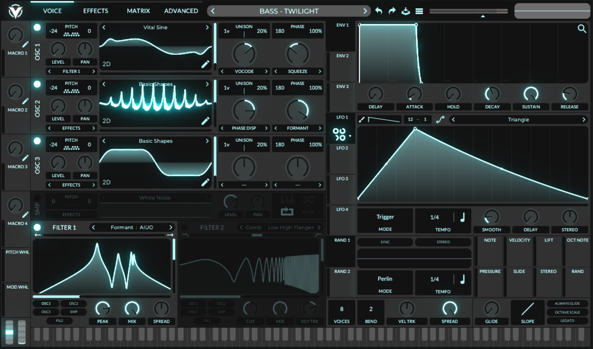Click the LFO smooth curve icon
Image resolution: width=593 pixels, height=349 pixels.
440,120
